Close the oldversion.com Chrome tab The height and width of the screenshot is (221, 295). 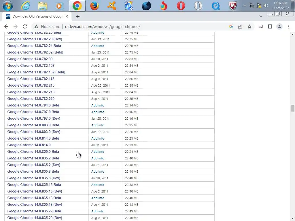[67, 16]
